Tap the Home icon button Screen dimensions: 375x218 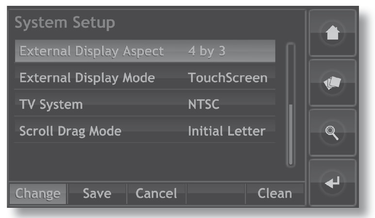tap(333, 33)
